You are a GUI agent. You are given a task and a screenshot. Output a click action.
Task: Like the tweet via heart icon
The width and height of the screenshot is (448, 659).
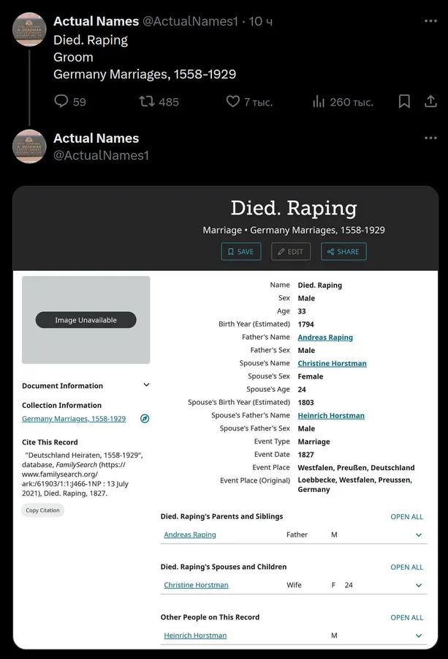233,101
